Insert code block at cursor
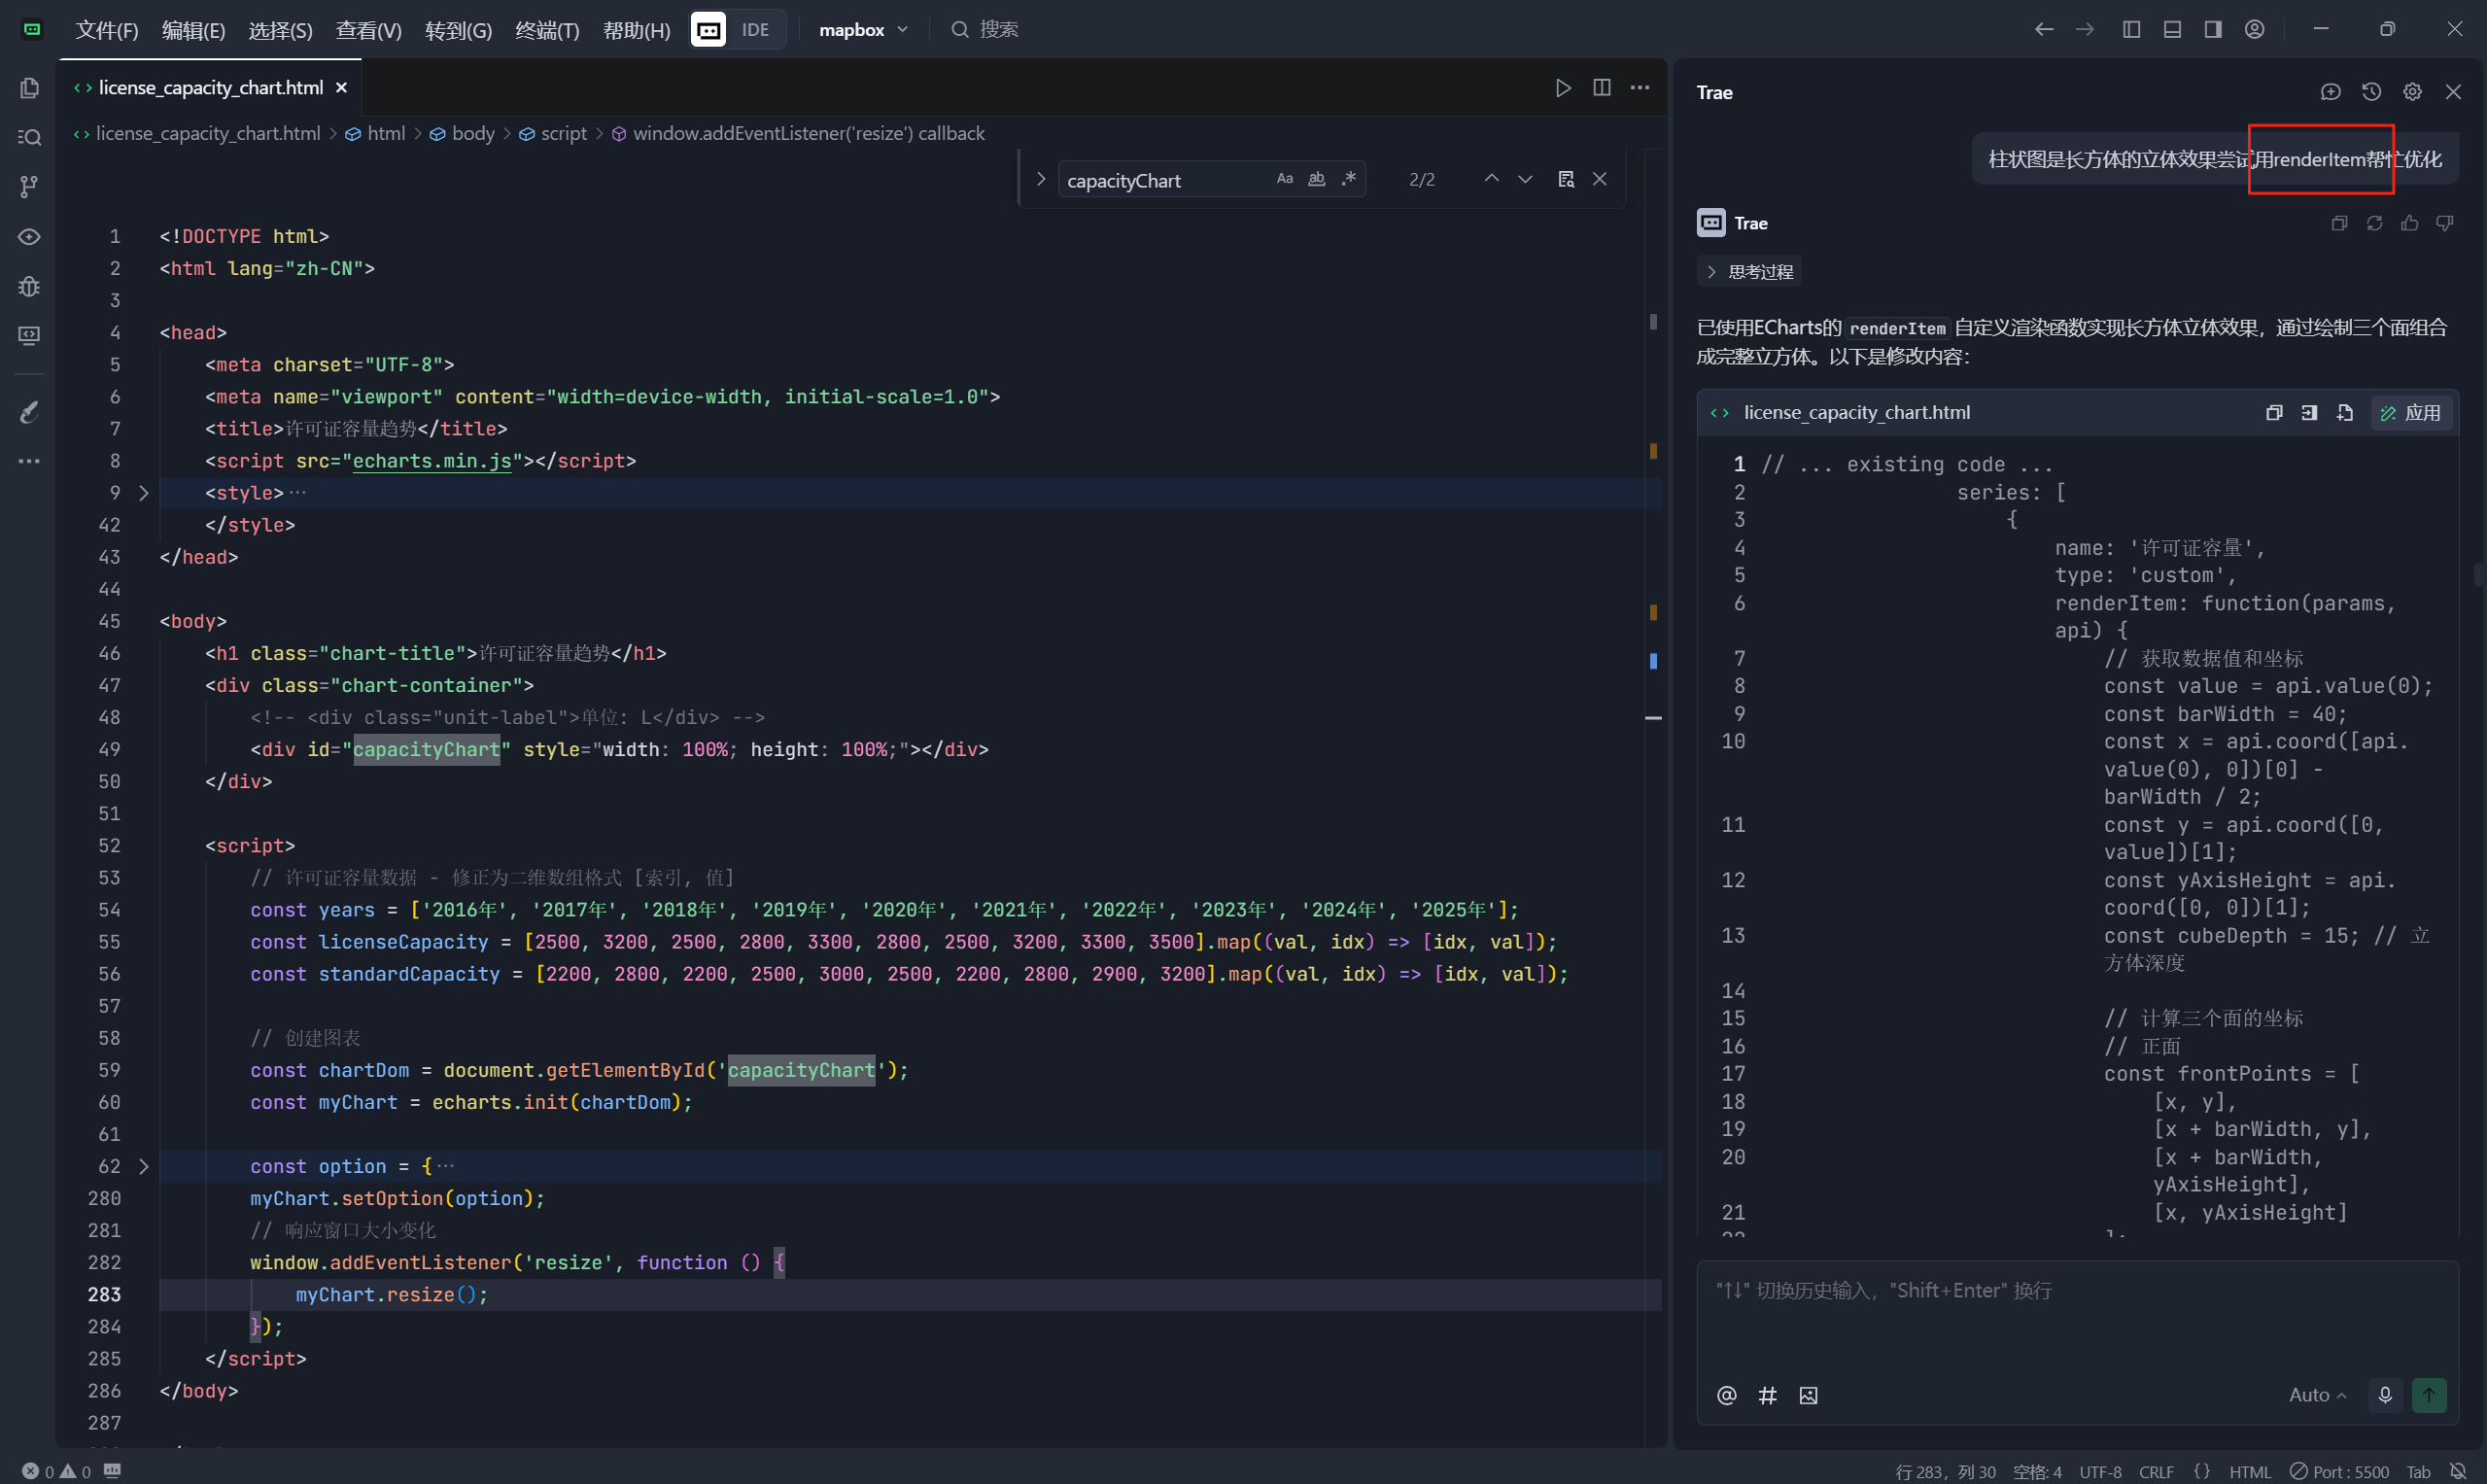 (2309, 413)
